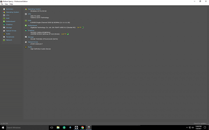Click the motherboard temperature indicator icon
Viewport: 209px width, 130px height.
pos(83,27)
